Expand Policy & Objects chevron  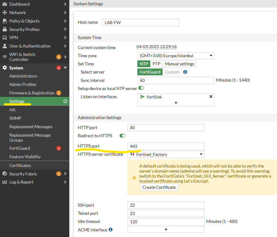[65, 21]
